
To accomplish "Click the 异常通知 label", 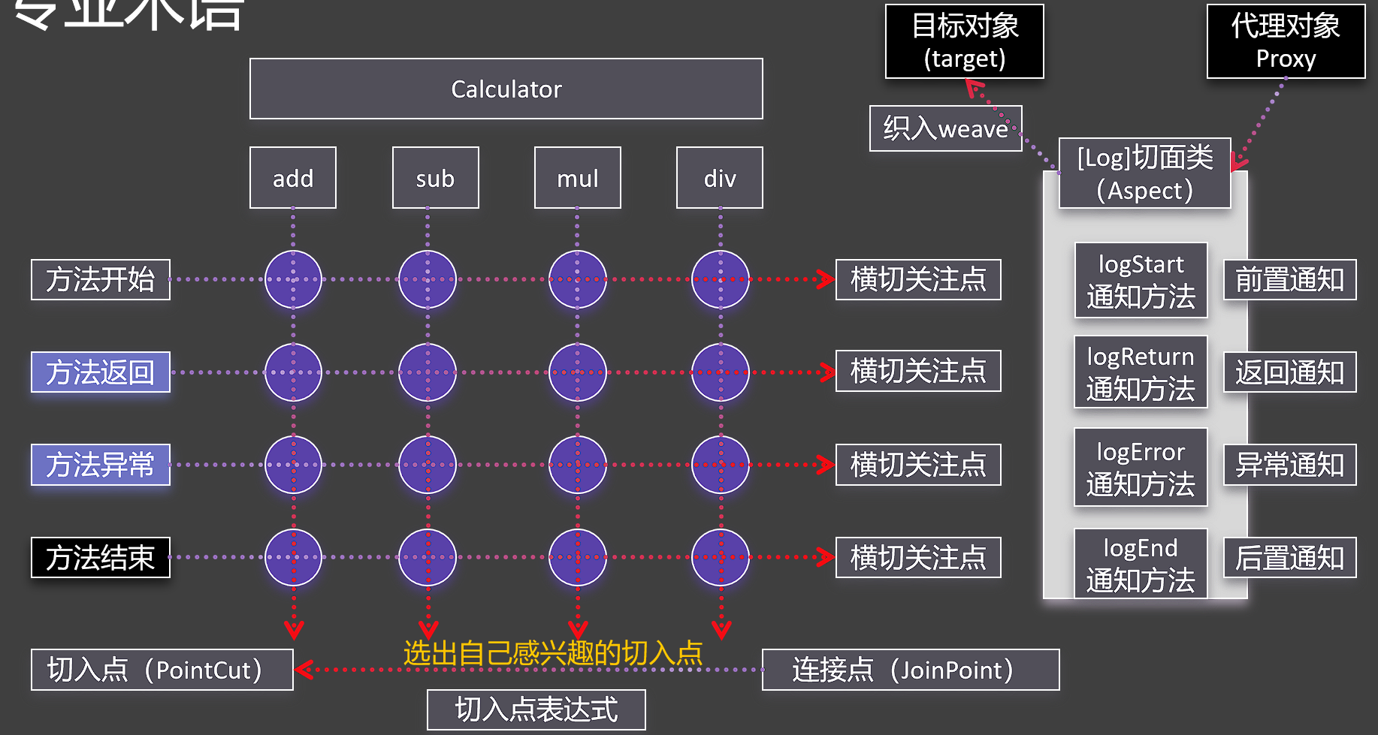I will pos(1290,465).
